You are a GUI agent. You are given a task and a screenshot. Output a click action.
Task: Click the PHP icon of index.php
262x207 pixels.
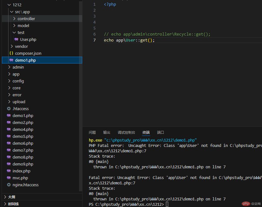click(9, 171)
